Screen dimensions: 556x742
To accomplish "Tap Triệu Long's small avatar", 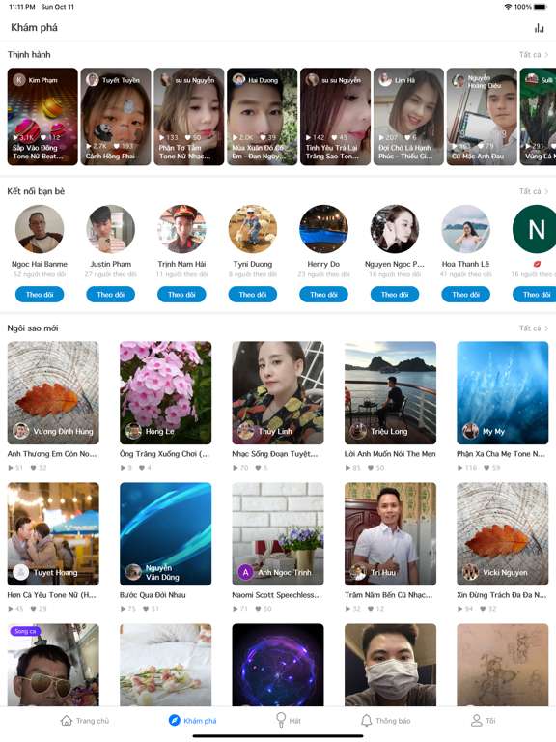I will (358, 431).
